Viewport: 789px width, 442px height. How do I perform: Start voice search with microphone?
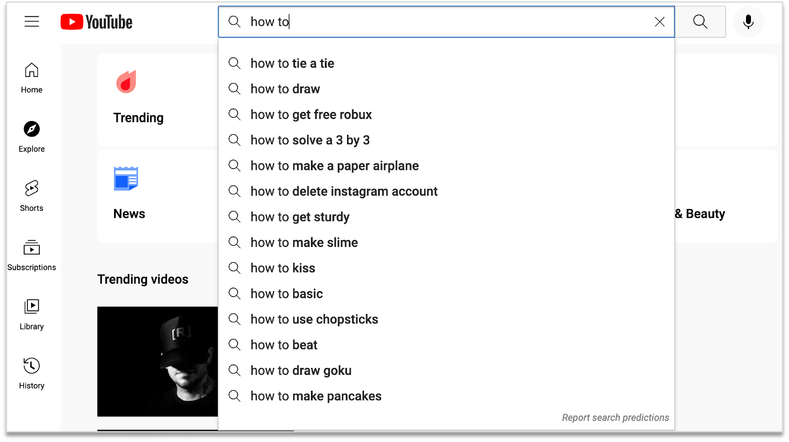748,22
